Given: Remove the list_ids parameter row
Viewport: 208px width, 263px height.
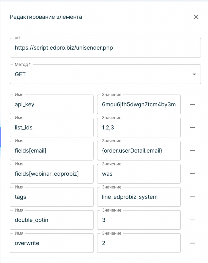Looking at the screenshot, I should coord(193,127).
